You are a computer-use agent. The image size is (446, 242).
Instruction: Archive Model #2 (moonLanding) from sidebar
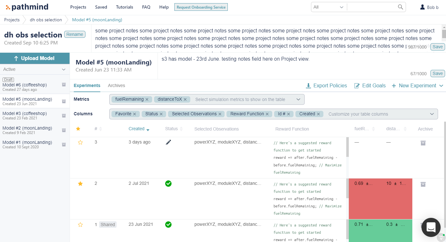click(64, 130)
